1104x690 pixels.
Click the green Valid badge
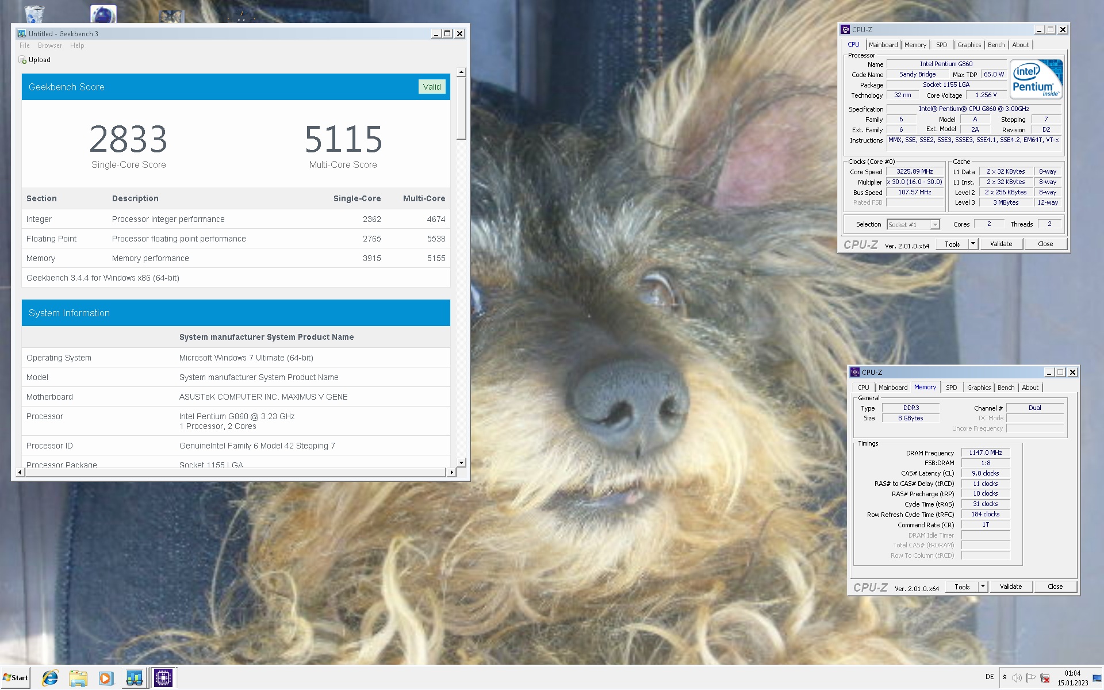[432, 87]
